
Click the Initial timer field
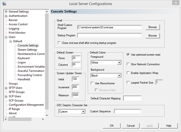click(x=76, y=79)
